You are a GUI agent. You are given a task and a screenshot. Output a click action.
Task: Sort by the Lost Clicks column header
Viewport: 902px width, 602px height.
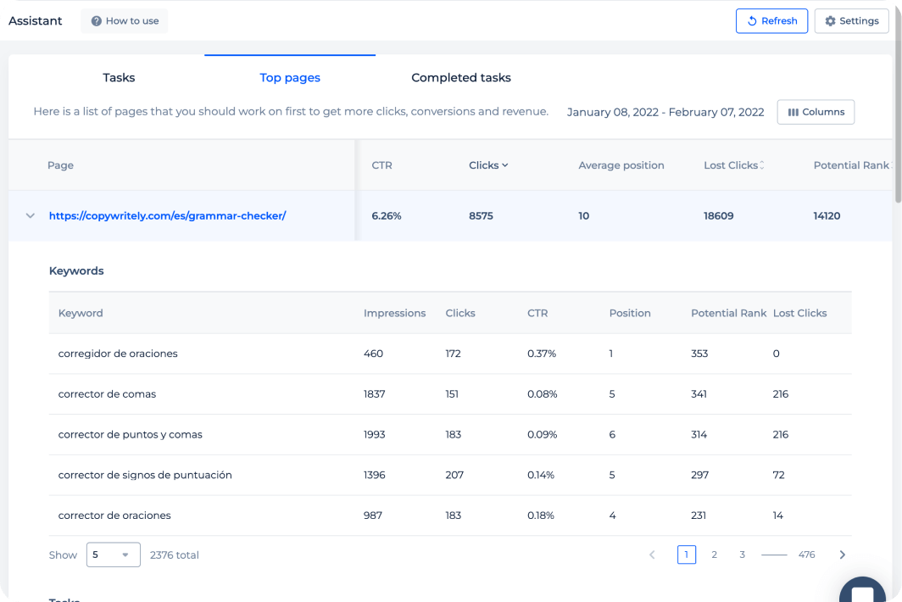(734, 165)
